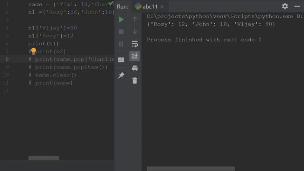Image resolution: width=304 pixels, height=171 pixels.
Task: Rerun abc11 with the green play icon
Action: [122, 19]
